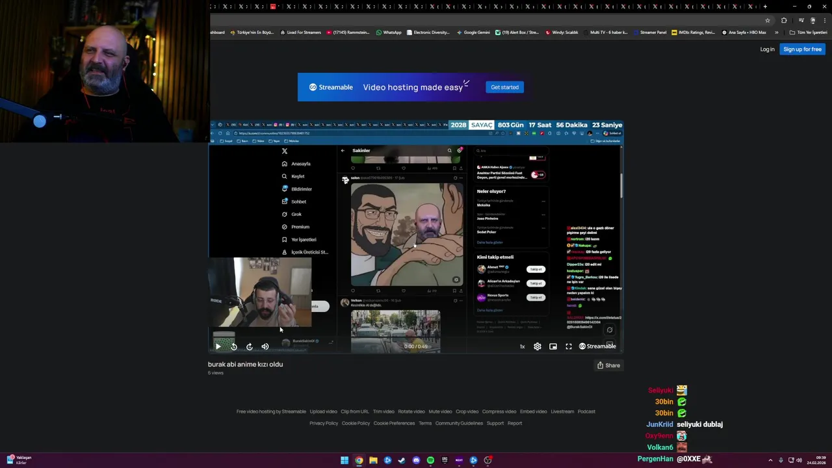The height and width of the screenshot is (468, 832).
Task: Open Clip from URL footer link
Action: (x=355, y=411)
